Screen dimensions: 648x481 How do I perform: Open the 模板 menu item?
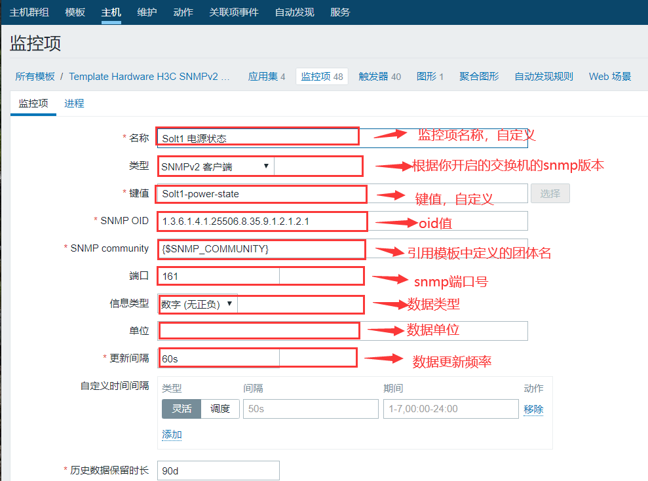coord(75,12)
